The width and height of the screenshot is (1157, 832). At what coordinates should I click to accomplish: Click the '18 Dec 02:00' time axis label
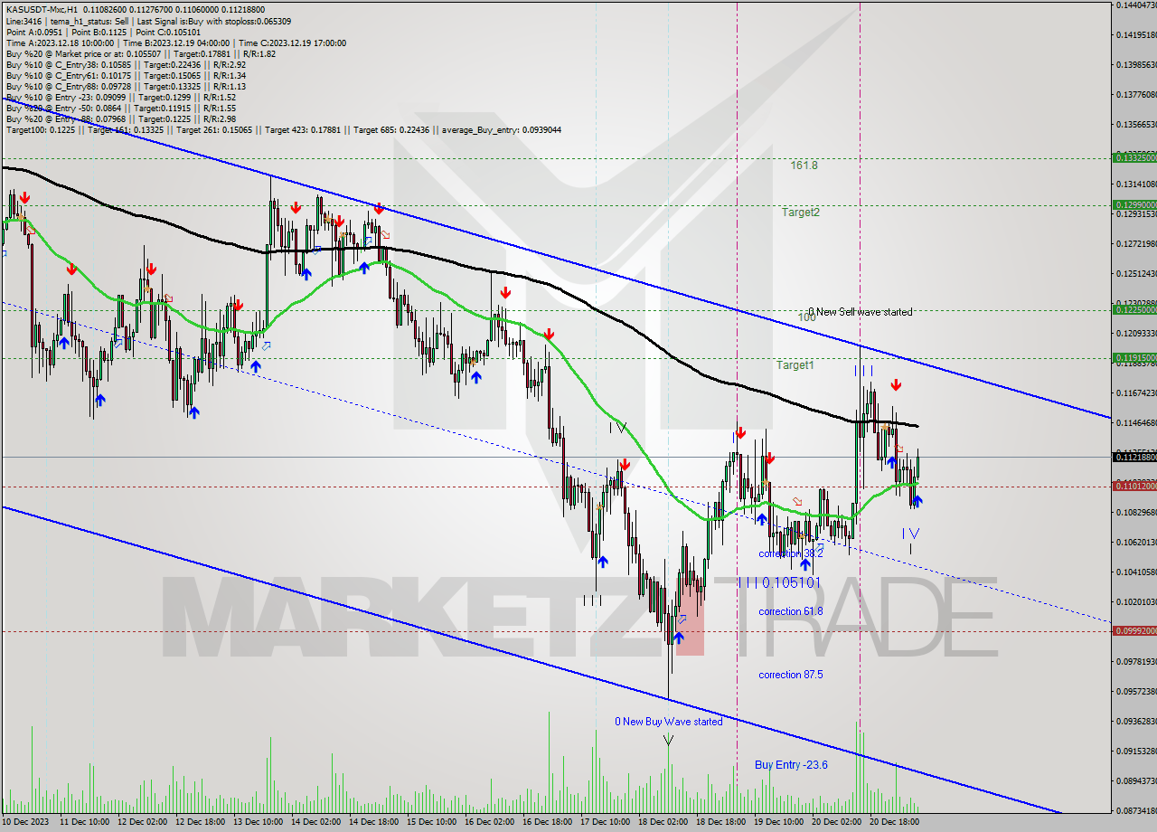pyautogui.click(x=663, y=822)
